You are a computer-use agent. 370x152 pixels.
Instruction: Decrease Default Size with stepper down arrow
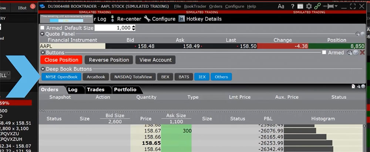[x=134, y=30]
